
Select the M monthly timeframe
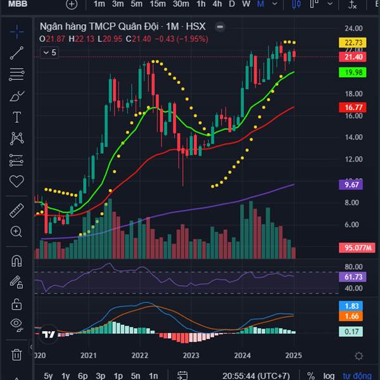point(260,4)
